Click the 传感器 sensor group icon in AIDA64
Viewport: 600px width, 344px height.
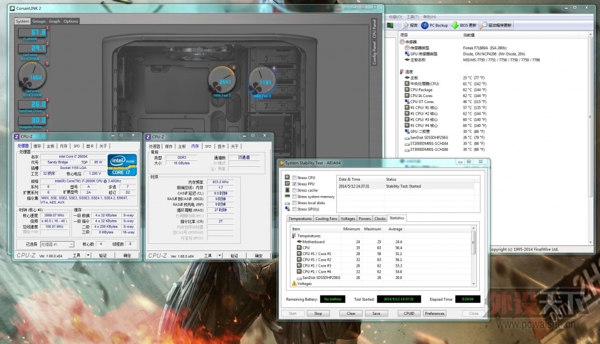[x=402, y=42]
